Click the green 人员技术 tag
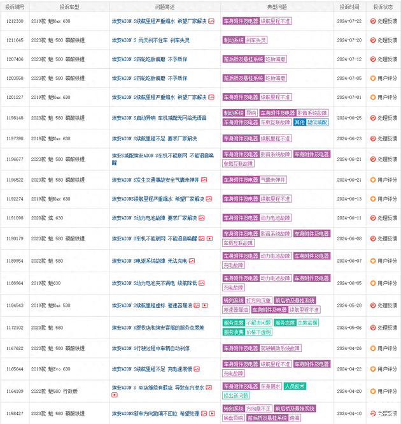Screen dimensions: 401x424 click(295, 386)
